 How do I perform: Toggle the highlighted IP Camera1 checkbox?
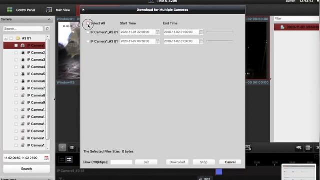[16, 45]
